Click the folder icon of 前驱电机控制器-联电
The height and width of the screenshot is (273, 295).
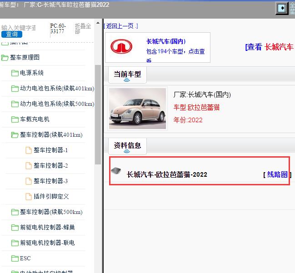(15, 243)
